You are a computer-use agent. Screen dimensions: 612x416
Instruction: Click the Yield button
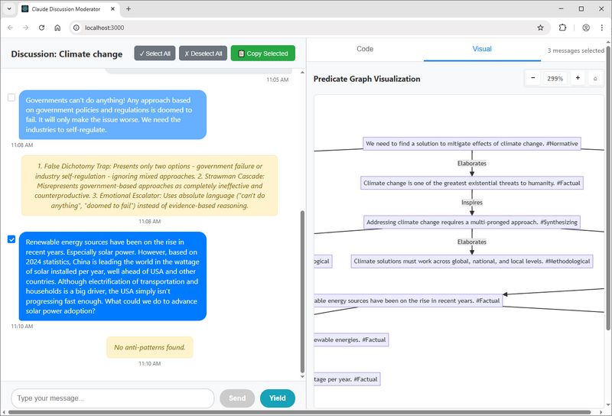278,398
